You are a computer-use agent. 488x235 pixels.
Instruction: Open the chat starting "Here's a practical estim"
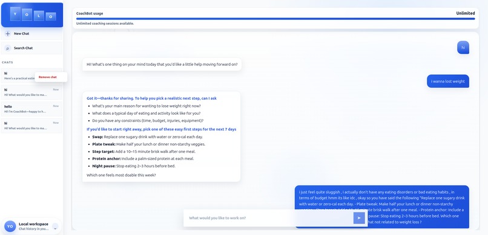18,76
